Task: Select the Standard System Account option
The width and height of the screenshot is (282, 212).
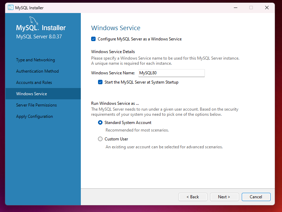Action: tap(100, 123)
